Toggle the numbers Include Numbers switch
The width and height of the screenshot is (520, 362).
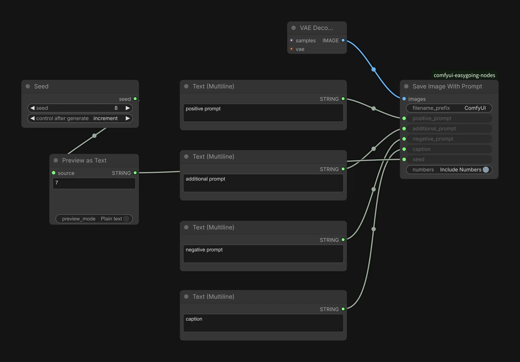486,170
